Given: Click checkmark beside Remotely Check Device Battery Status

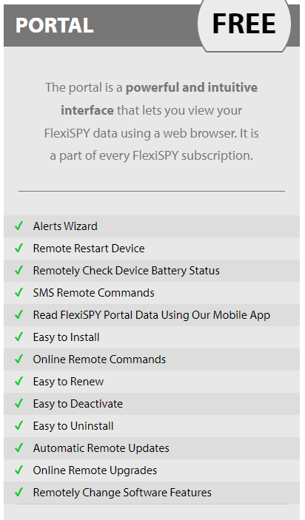Looking at the screenshot, I should pyautogui.click(x=19, y=270).
